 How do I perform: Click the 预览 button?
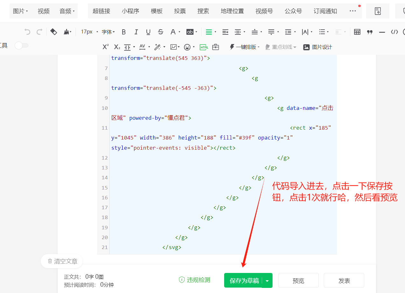(298, 281)
